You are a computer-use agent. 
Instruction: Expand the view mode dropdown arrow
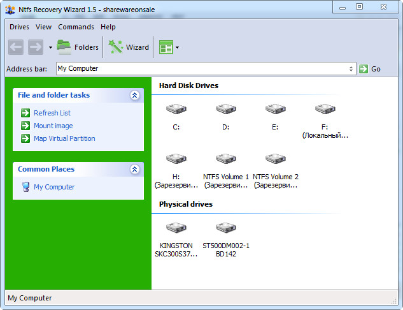tap(177, 47)
